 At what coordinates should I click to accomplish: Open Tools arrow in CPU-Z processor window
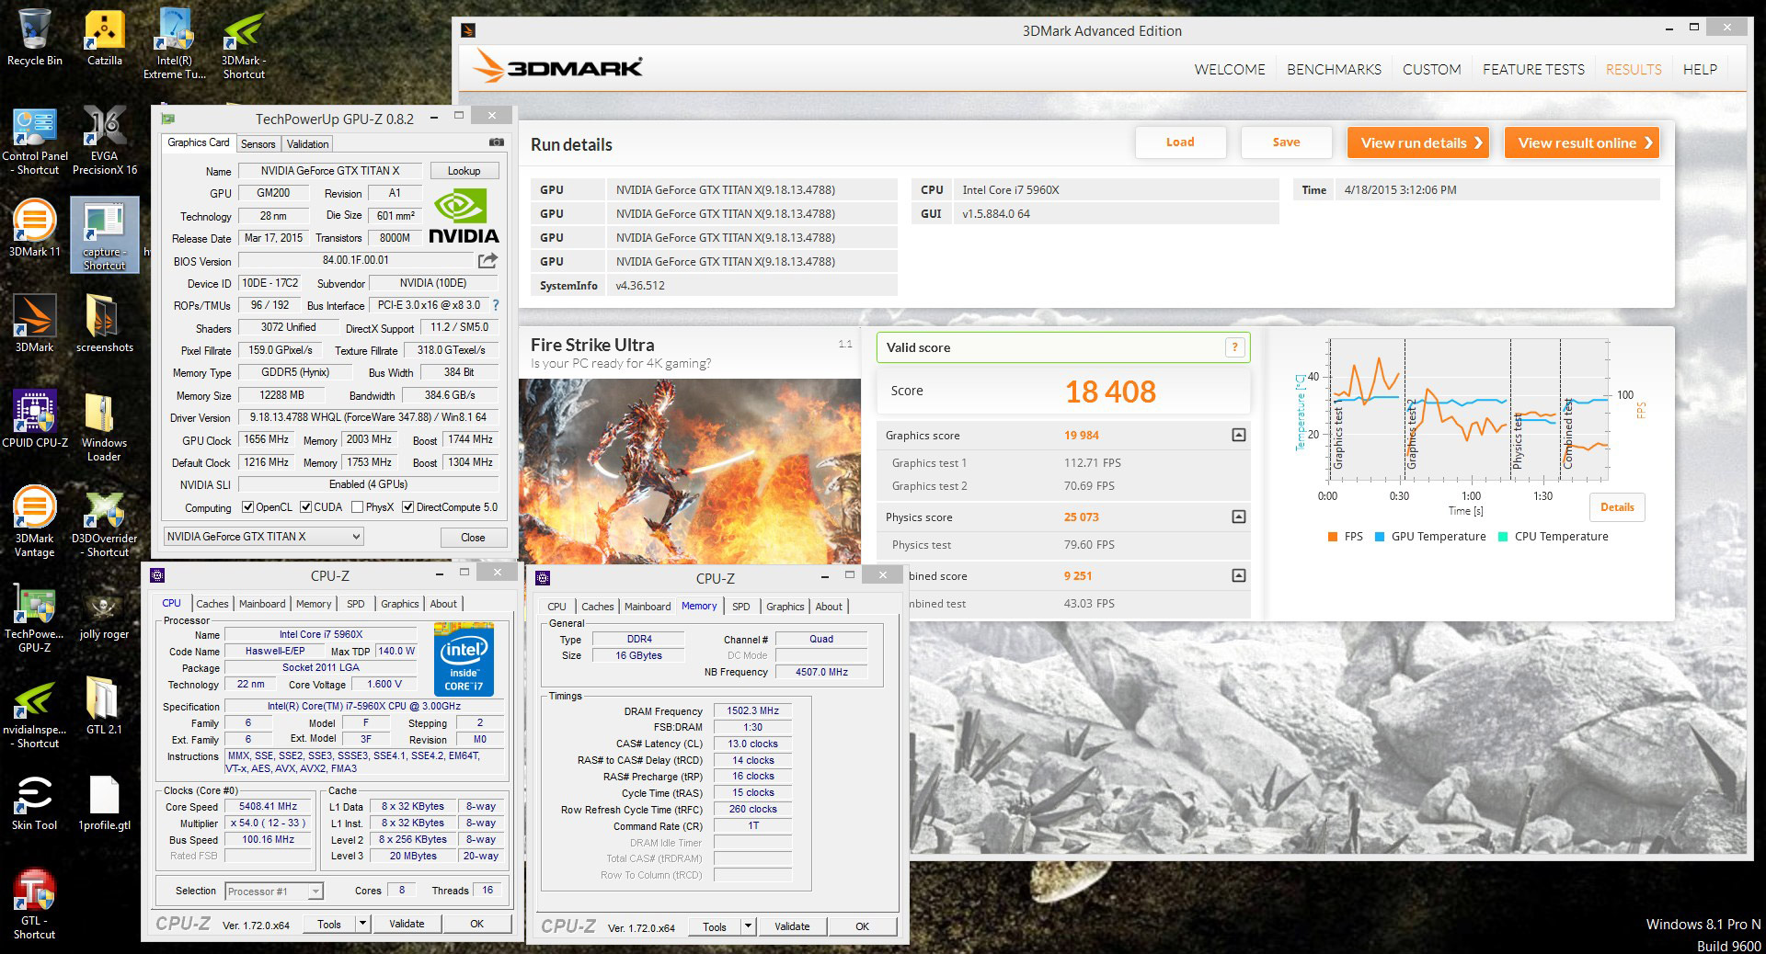click(x=363, y=924)
